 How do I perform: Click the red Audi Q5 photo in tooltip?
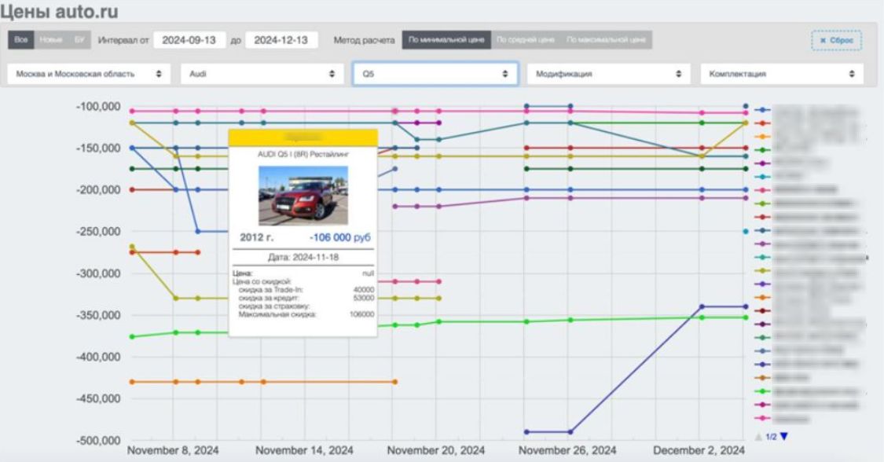coord(303,196)
